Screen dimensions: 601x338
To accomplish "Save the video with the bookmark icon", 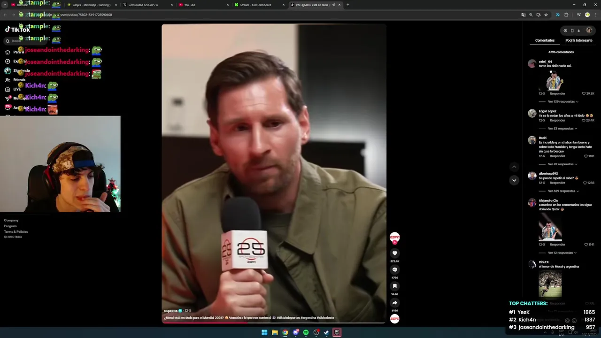I will 395,286.
